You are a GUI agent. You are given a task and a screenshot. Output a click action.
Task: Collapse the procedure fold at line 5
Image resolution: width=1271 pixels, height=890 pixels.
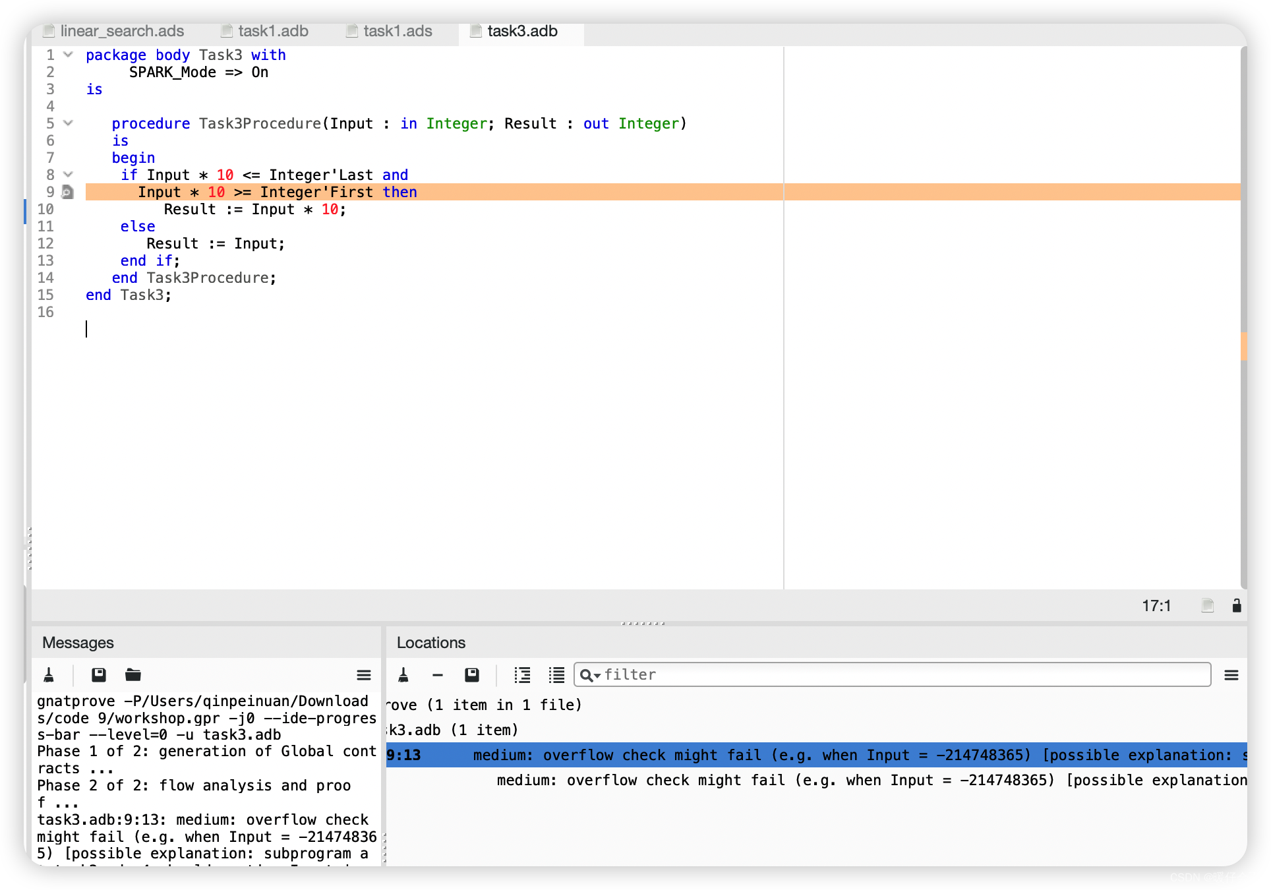[68, 123]
